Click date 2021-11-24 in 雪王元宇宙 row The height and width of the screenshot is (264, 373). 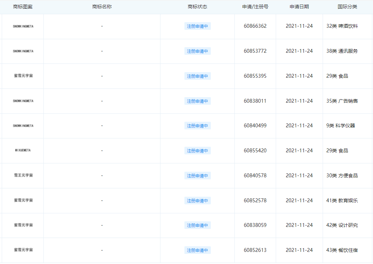[x=299, y=176]
